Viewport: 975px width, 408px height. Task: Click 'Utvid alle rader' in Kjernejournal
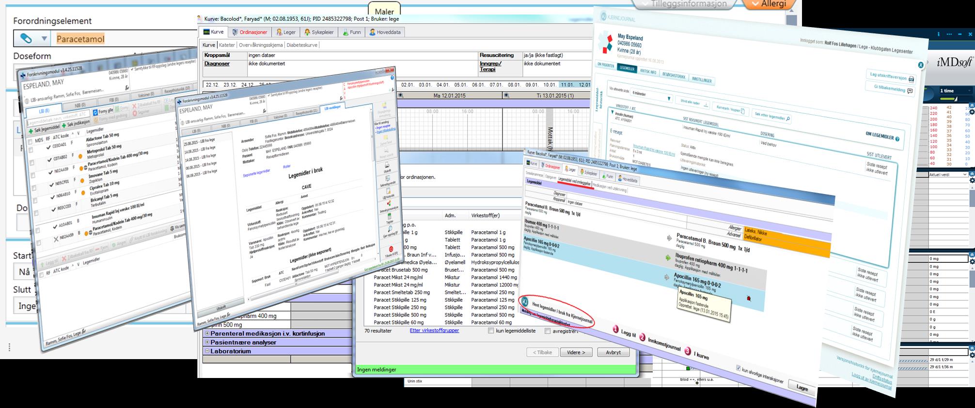[693, 103]
